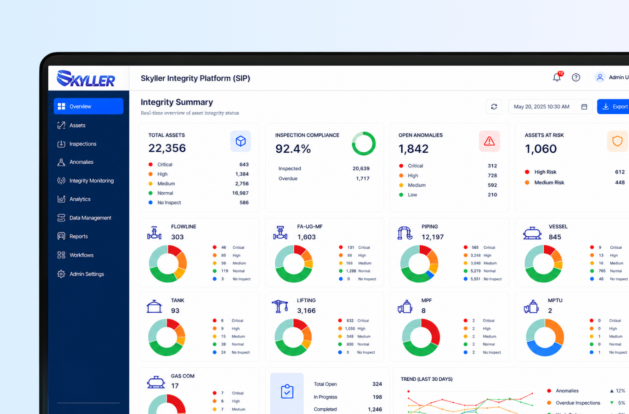Image resolution: width=629 pixels, height=414 pixels.
Task: Click the MPTU donut chart
Action: [545, 337]
